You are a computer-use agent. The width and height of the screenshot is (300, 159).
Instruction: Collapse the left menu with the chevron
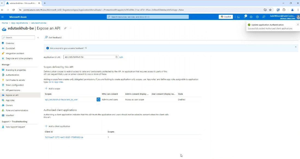click(x=38, y=37)
